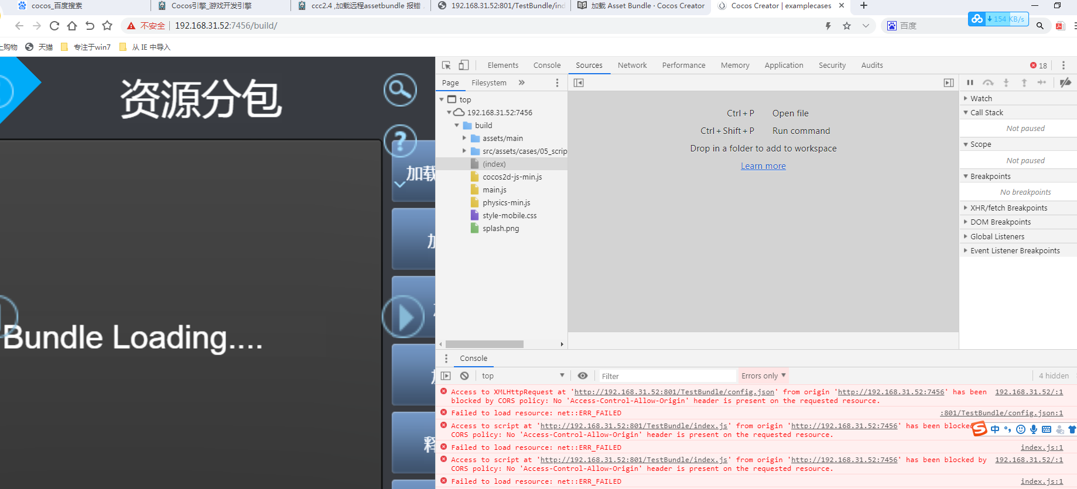Open the DevTools three-dot customize menu
This screenshot has width=1077, height=489.
(x=1064, y=66)
